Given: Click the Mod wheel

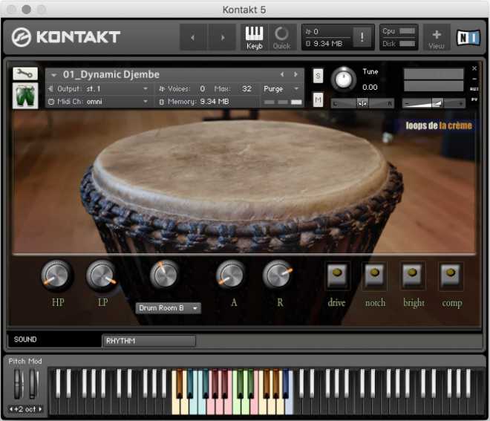Looking at the screenshot, I should pyautogui.click(x=33, y=384).
